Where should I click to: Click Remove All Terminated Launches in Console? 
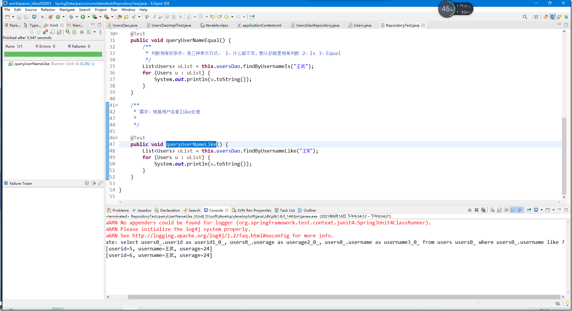(483, 210)
